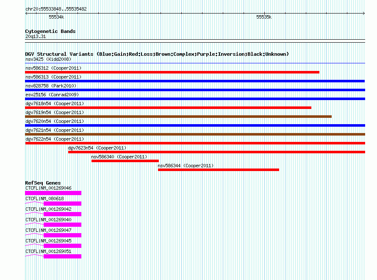Screen dimensions: 377x280
Task: Click the left arrow end of the ruler
Action: (26, 13)
